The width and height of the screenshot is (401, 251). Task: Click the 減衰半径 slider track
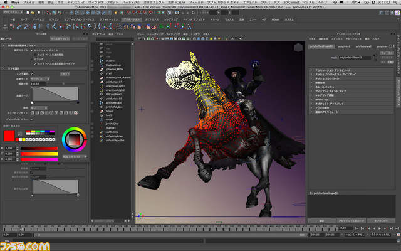tap(67, 83)
